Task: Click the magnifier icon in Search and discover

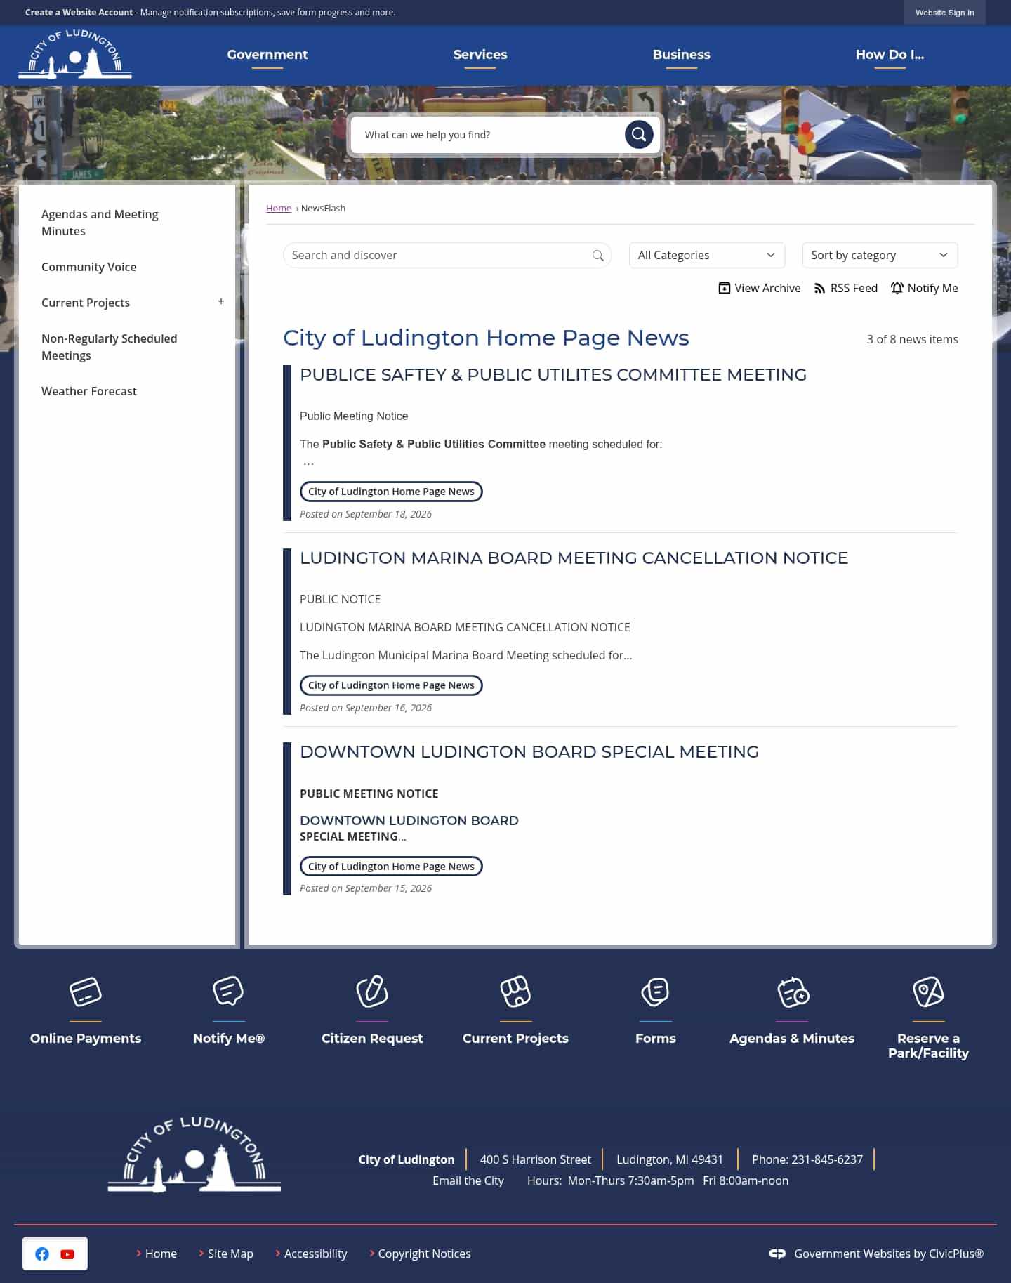Action: click(597, 256)
